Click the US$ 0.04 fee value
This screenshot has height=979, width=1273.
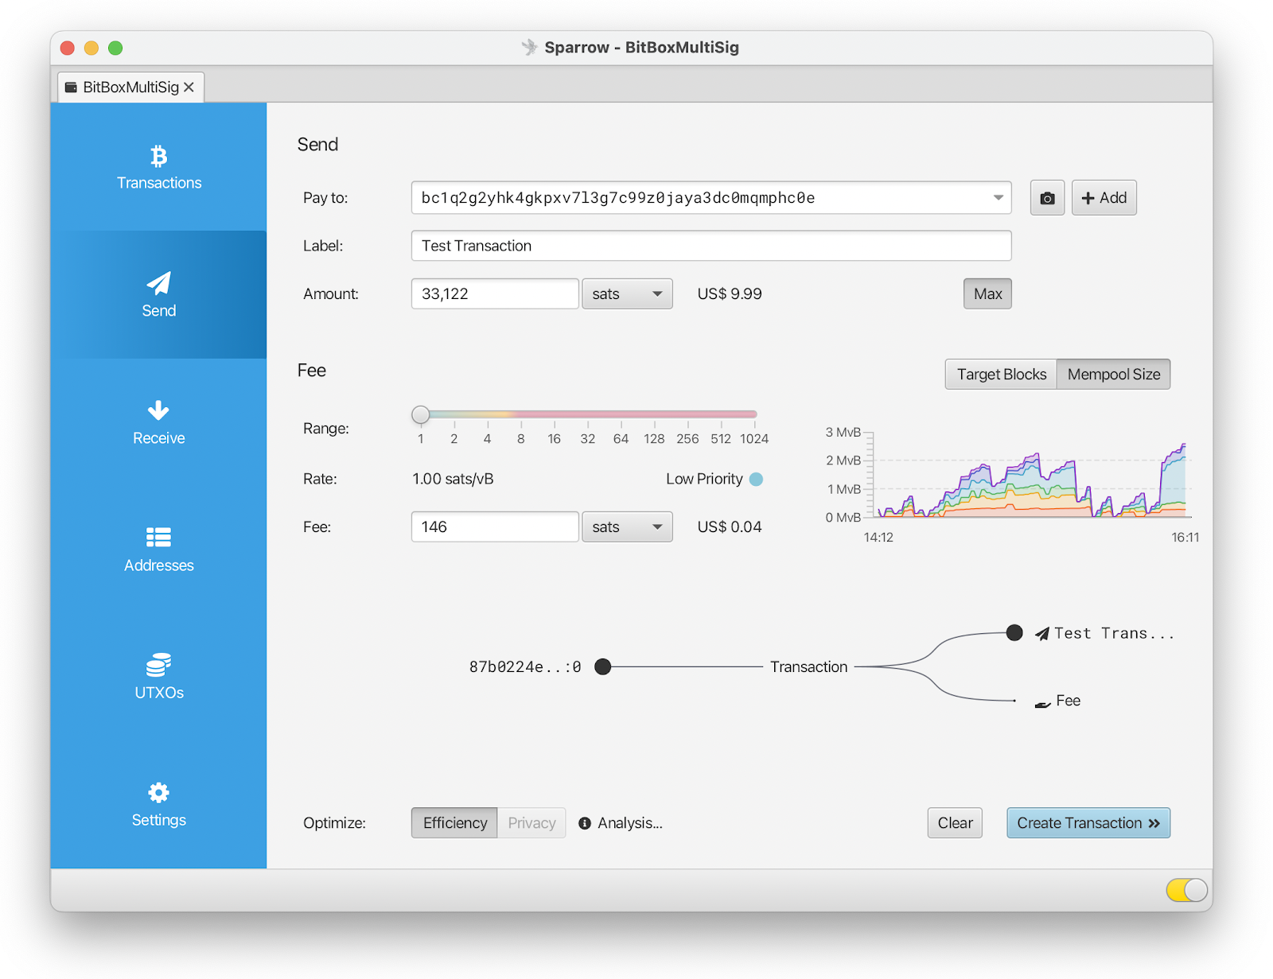click(x=730, y=527)
